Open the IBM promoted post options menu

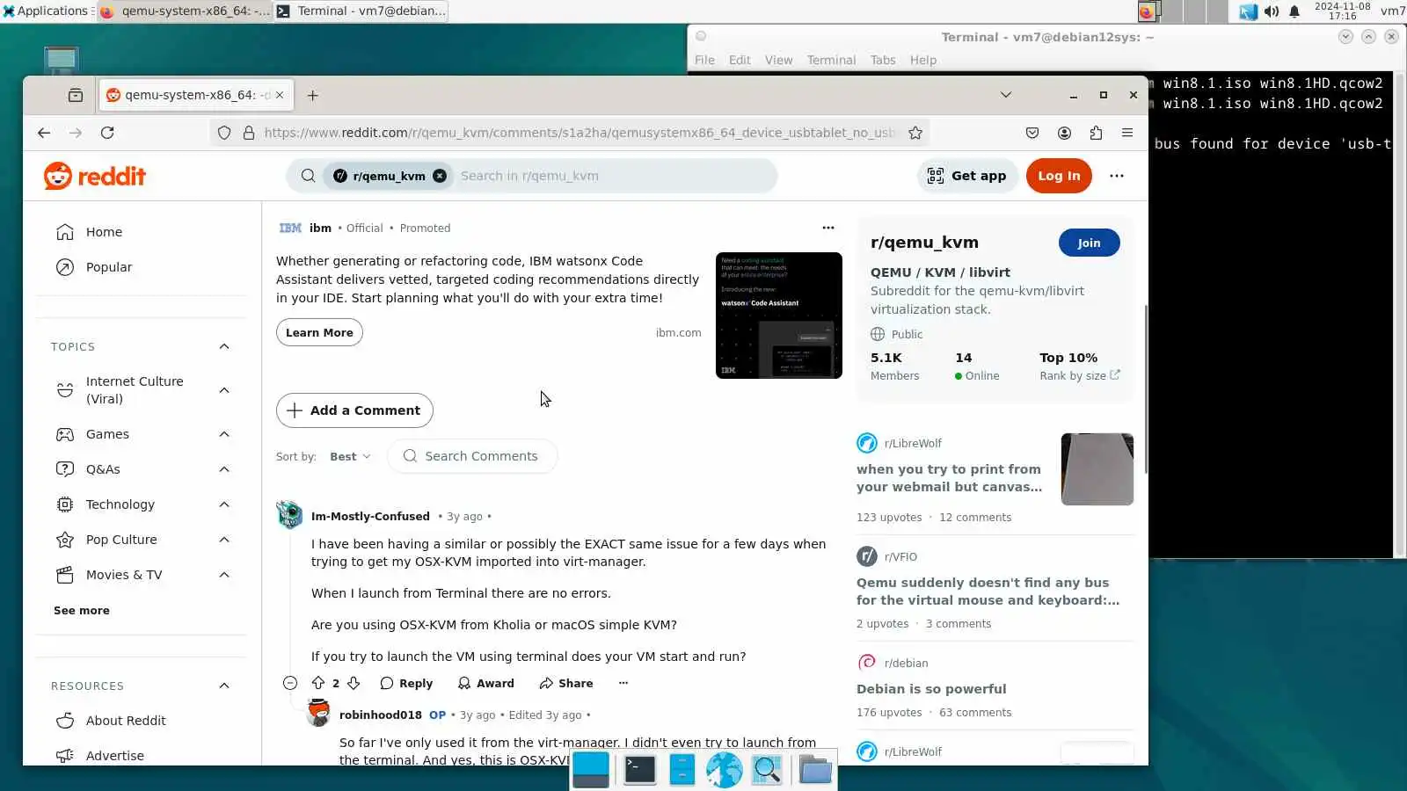coord(827,228)
